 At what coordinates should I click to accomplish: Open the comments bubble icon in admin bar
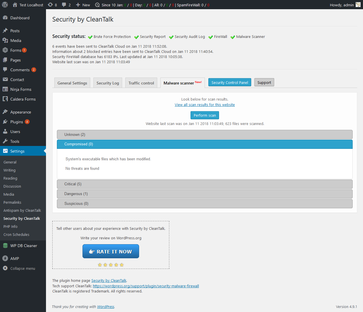tap(64, 5)
